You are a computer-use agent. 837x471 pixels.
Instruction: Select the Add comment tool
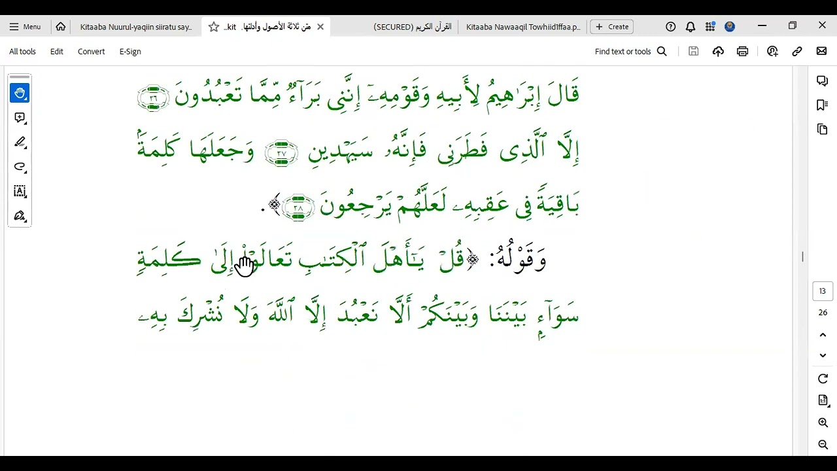[20, 118]
